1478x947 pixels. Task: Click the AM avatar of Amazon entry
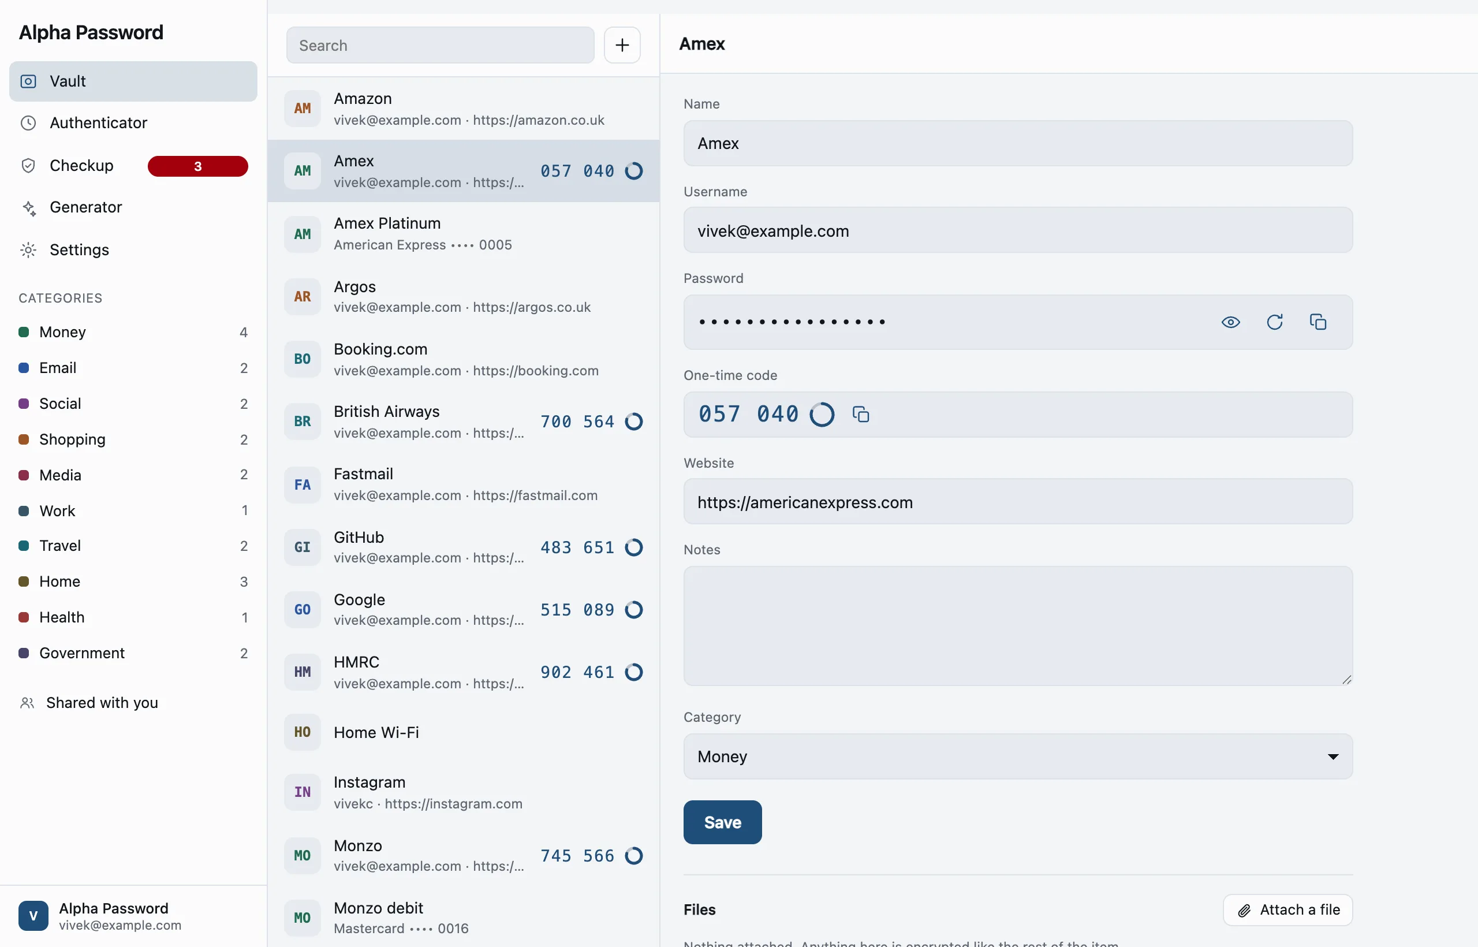[x=302, y=108]
